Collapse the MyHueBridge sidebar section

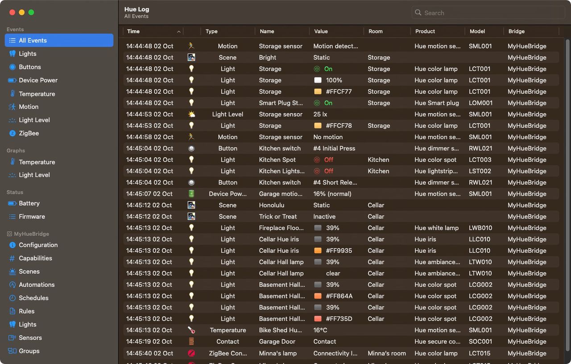click(31, 234)
